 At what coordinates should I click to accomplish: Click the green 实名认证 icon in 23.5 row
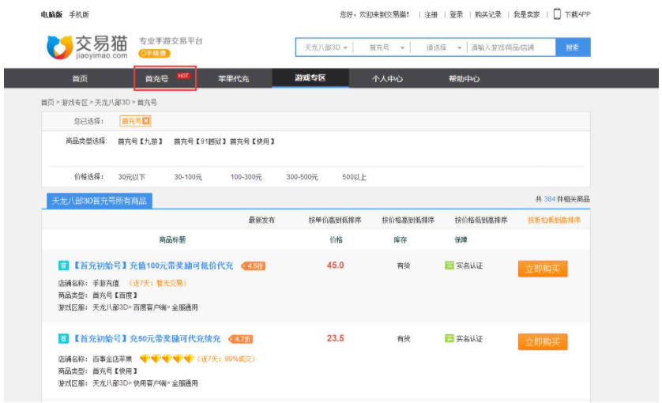click(449, 339)
